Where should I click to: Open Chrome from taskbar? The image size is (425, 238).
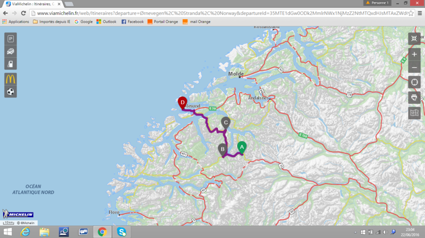point(102,232)
